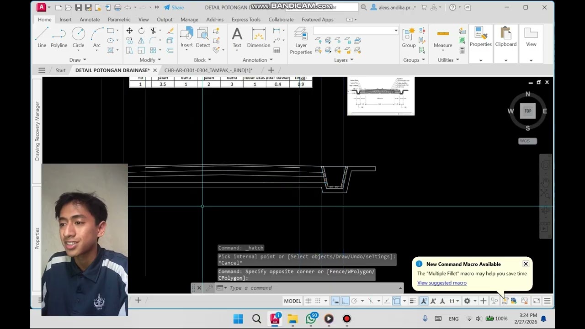Toggle polar tracking in status bar
The image size is (585, 329).
pyautogui.click(x=354, y=301)
